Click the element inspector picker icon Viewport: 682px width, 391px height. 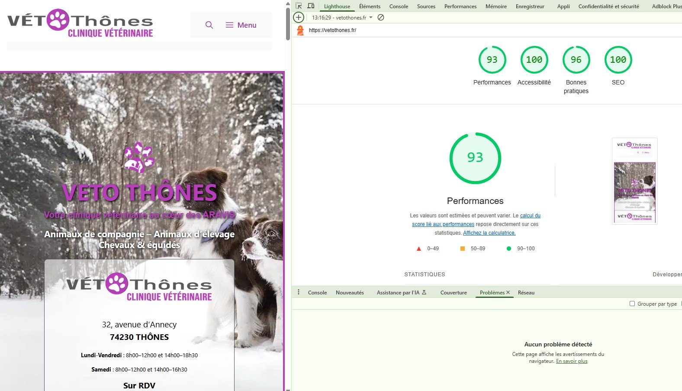click(x=299, y=6)
